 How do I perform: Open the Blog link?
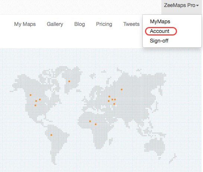pyautogui.click(x=80, y=24)
